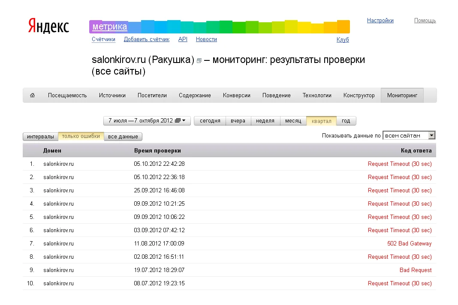Select the Мониторинг tab
Viewport: 458px width, 305px height.
coord(402,96)
